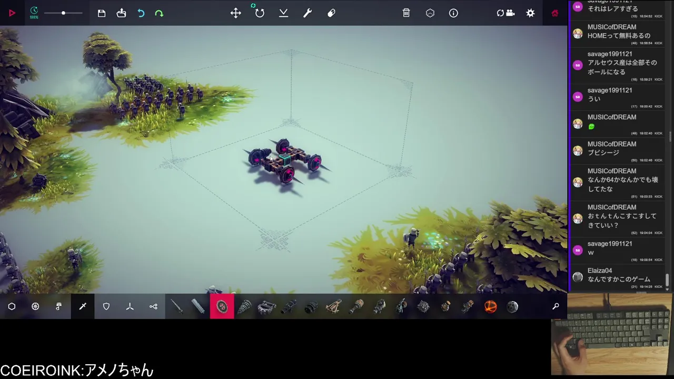Viewport: 674px width, 379px height.
Task: Redo the last action
Action: pos(159,13)
